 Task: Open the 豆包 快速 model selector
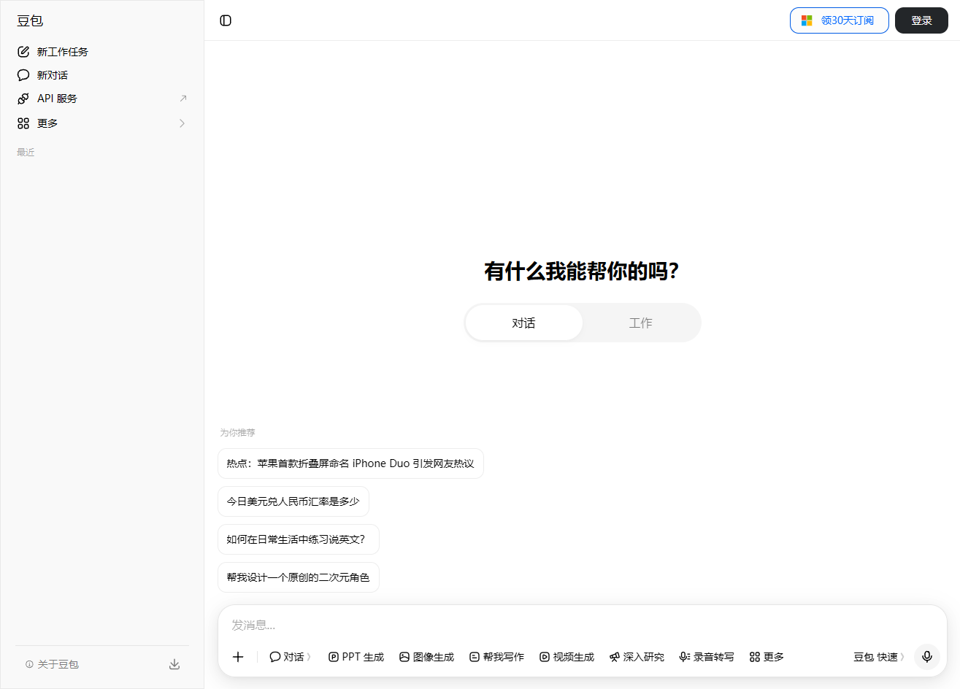coord(879,657)
